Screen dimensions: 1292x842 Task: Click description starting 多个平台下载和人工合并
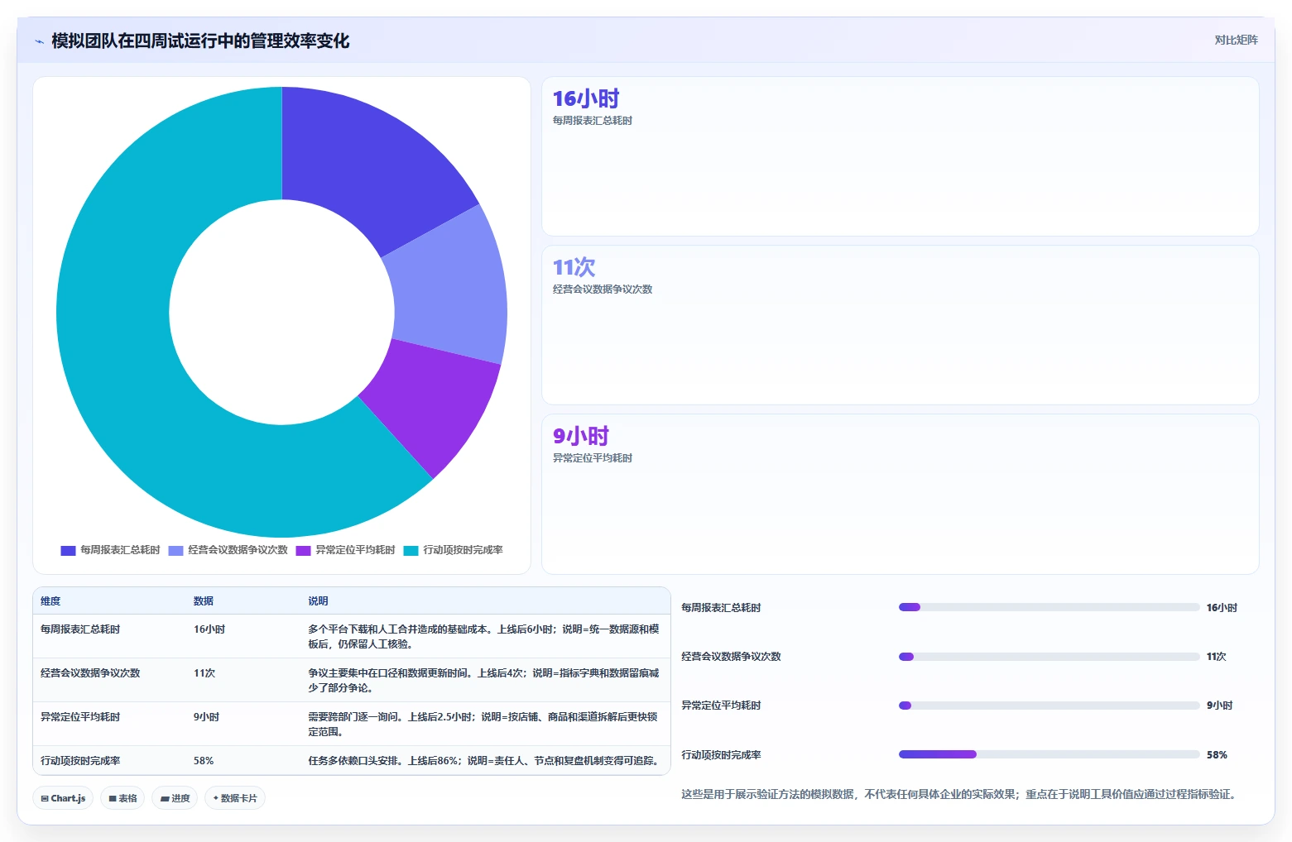tap(484, 637)
